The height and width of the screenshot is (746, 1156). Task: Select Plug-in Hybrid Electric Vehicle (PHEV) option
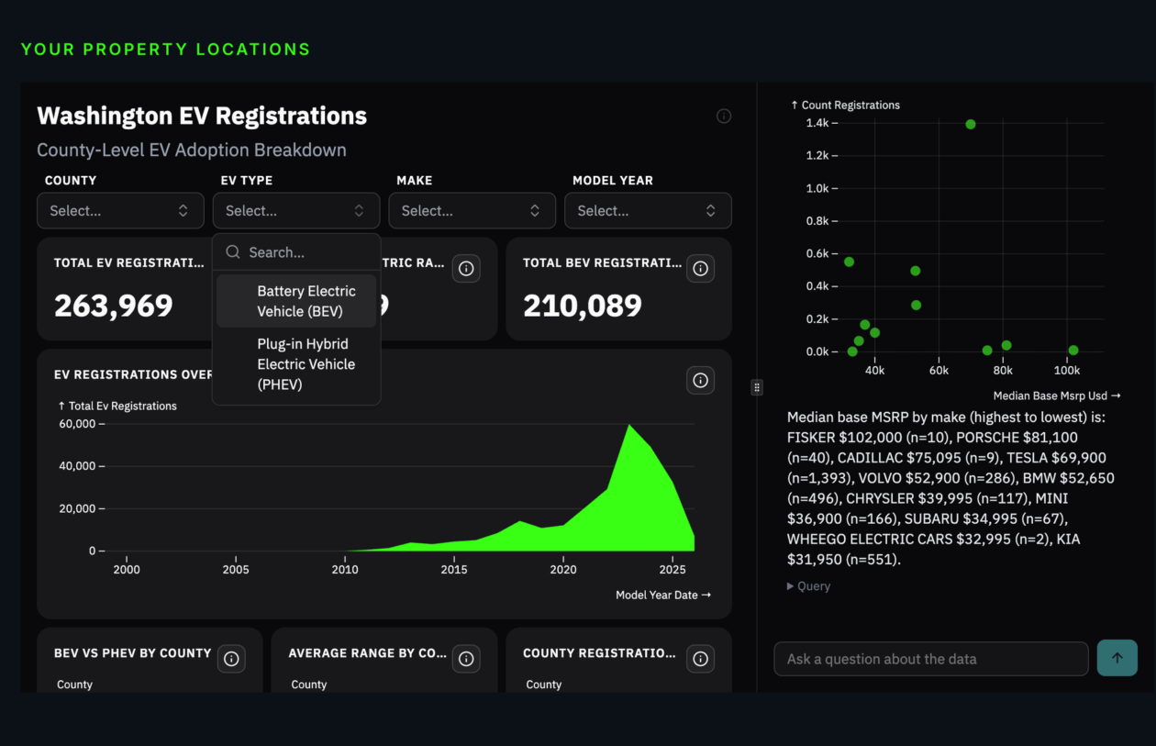tap(306, 364)
